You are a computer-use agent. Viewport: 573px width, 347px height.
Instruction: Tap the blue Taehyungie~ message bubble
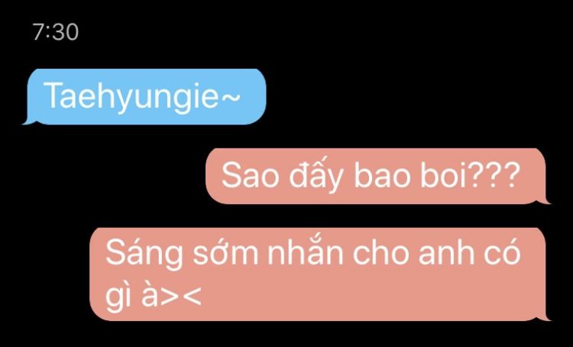click(145, 96)
